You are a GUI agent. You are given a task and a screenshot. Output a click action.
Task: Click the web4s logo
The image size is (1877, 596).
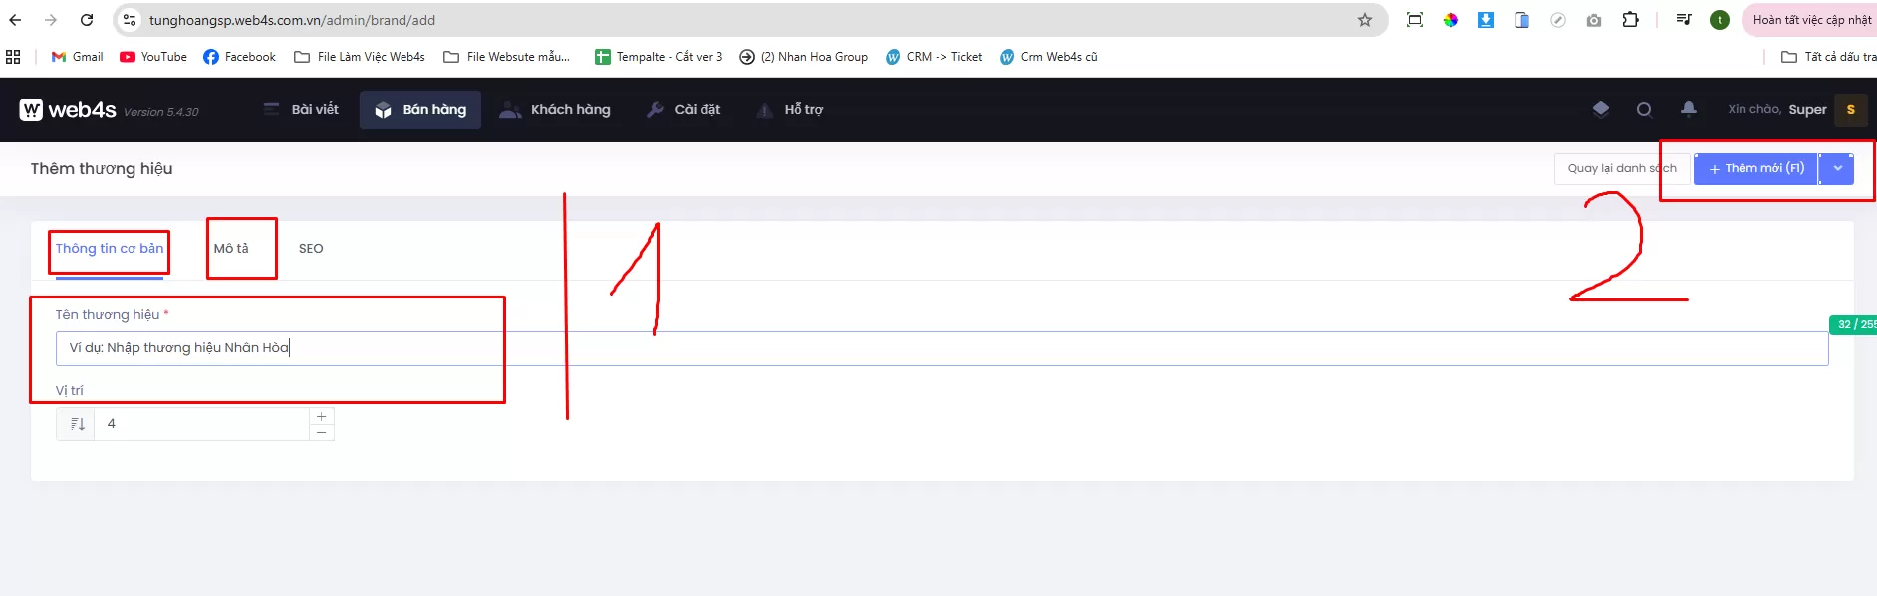(x=68, y=110)
